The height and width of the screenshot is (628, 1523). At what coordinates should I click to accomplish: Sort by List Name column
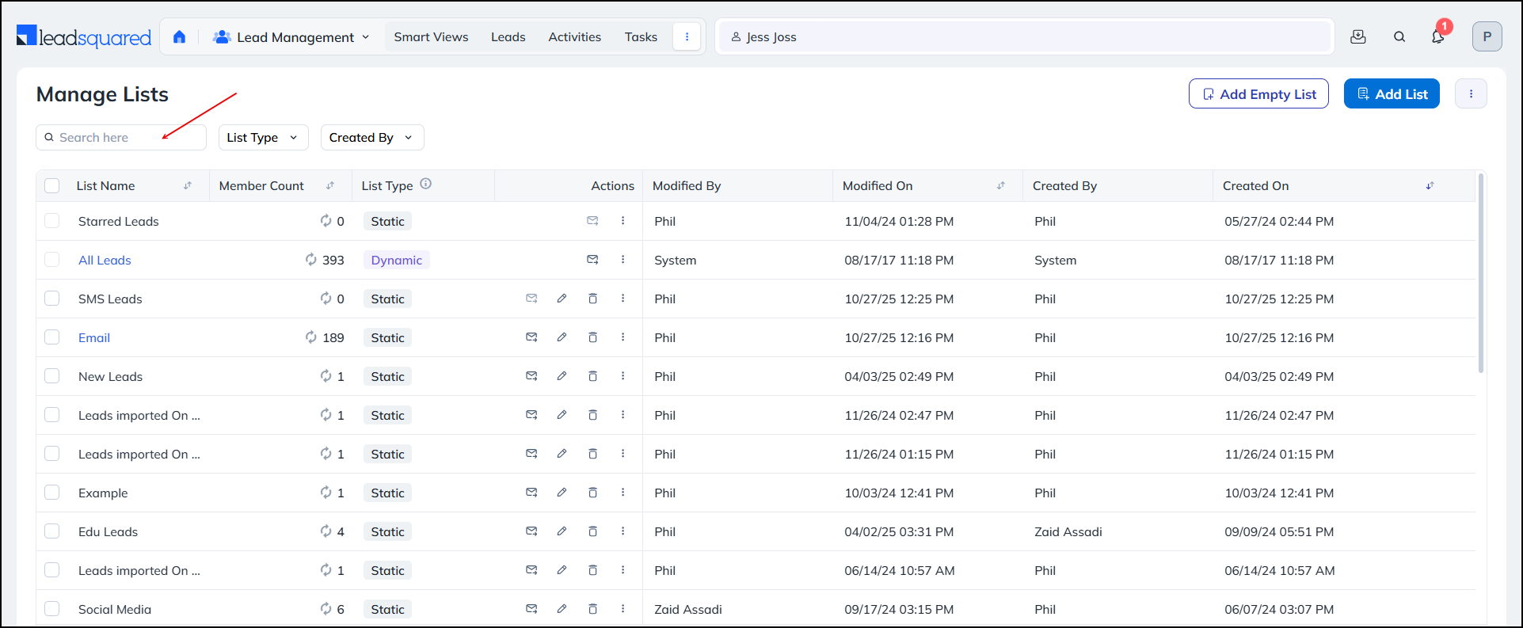188,185
